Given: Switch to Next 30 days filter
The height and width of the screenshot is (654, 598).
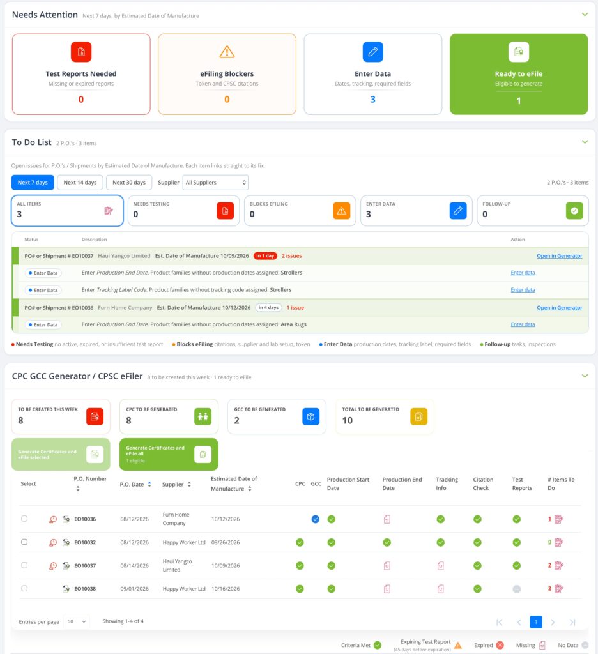Looking at the screenshot, I should [x=129, y=183].
